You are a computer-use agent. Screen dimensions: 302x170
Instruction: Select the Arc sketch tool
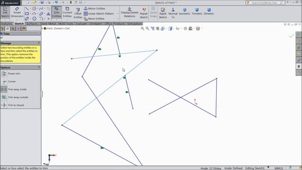tap(34, 14)
